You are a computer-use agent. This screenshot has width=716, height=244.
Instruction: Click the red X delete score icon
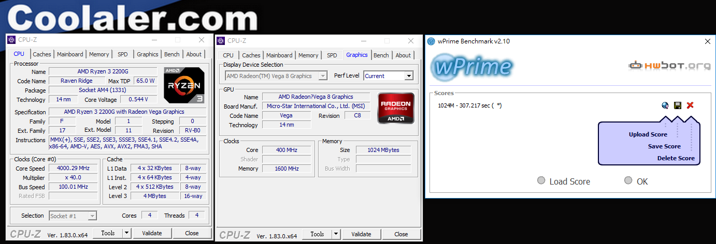click(x=690, y=105)
